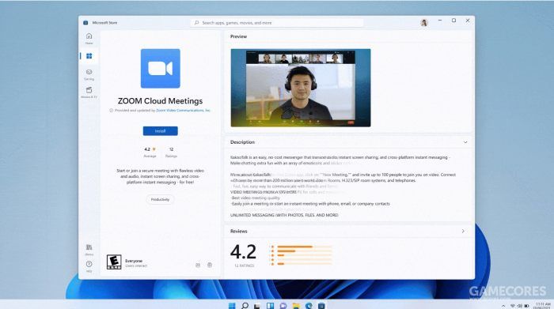The image size is (554, 309).
Task: Click the Microsoft Store logo in title bar
Action: click(x=85, y=23)
